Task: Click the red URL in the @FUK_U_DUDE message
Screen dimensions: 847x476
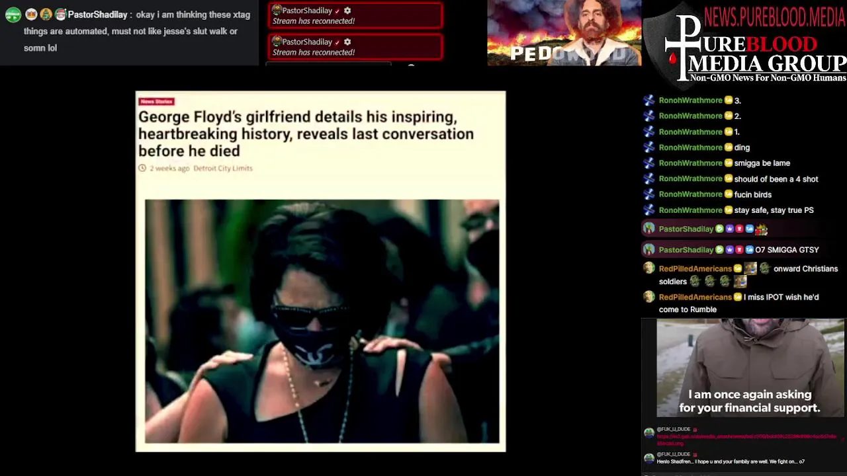Action: coord(746,440)
